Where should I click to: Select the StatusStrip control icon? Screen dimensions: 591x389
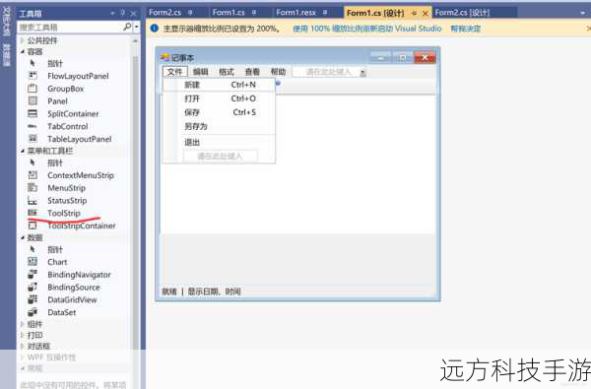(33, 200)
